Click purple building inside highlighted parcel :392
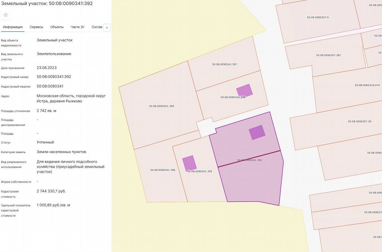Image resolution: width=382 pixels, height=252 pixels. tap(257, 132)
